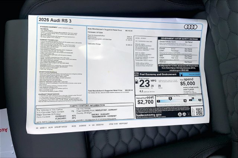Click the 'ENGINE: HUNGARY' line

[100, 114]
